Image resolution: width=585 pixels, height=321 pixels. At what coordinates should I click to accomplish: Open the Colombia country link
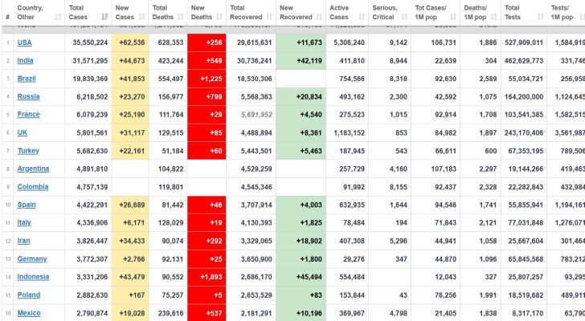click(33, 186)
